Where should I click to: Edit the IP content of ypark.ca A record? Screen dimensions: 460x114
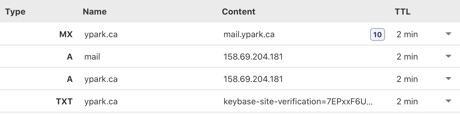point(253,79)
